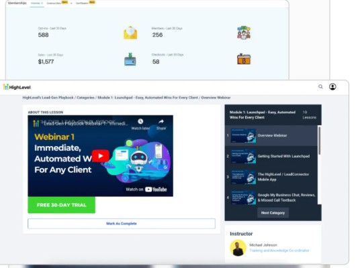Click the FREE 30-DAY TRIAL button
This screenshot has width=360, height=268.
coord(62,205)
